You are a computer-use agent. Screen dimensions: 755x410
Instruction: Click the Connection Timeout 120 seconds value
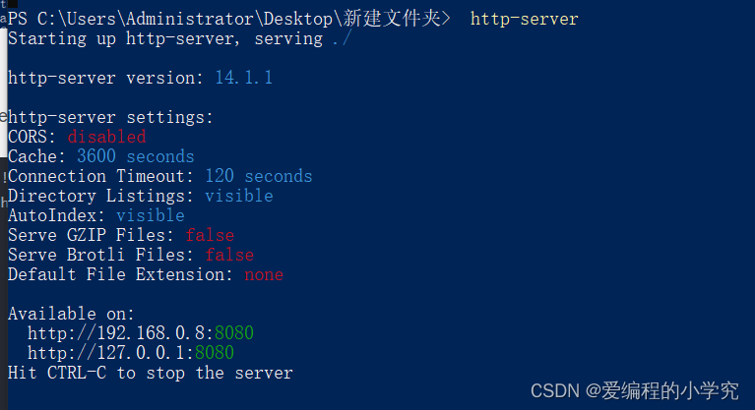click(x=259, y=176)
